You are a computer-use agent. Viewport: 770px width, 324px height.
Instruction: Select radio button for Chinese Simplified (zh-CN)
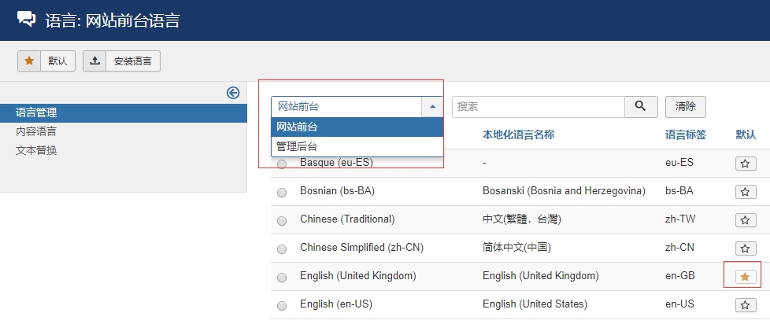click(x=282, y=249)
